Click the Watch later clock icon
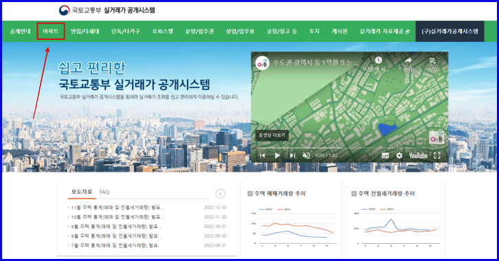 (378, 60)
